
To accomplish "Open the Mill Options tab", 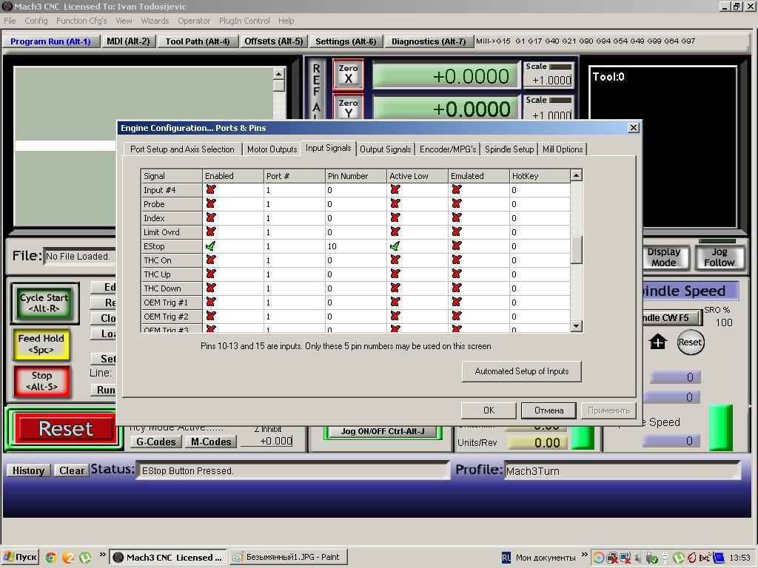I will click(563, 149).
